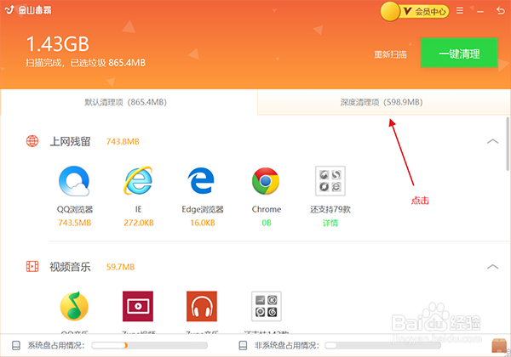Click the 还支持79款 browsers icon

coord(330,181)
